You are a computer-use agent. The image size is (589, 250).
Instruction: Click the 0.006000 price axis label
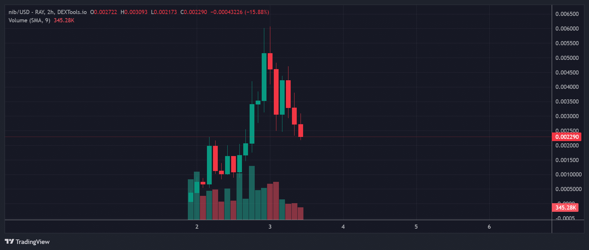(x=567, y=29)
